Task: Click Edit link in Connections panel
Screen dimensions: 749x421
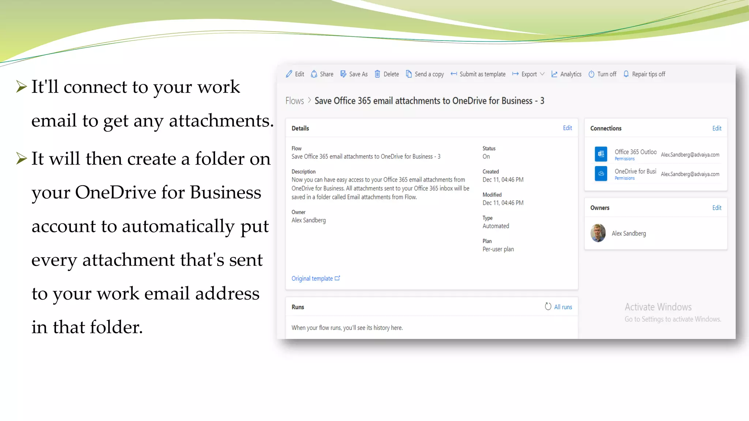Action: [716, 128]
